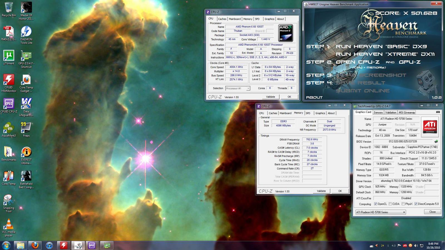Click the ATI Radeon logo in GPU-Z
445x250 pixels.
pyautogui.click(x=430, y=127)
